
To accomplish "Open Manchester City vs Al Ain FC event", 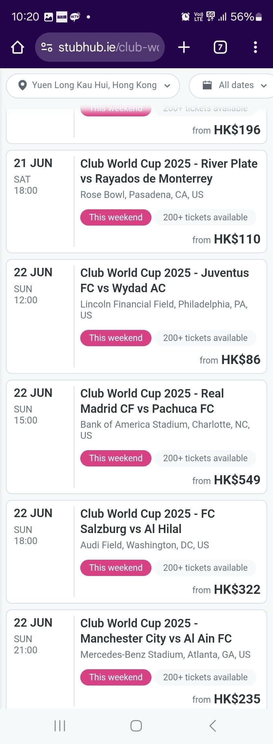I will click(136, 660).
